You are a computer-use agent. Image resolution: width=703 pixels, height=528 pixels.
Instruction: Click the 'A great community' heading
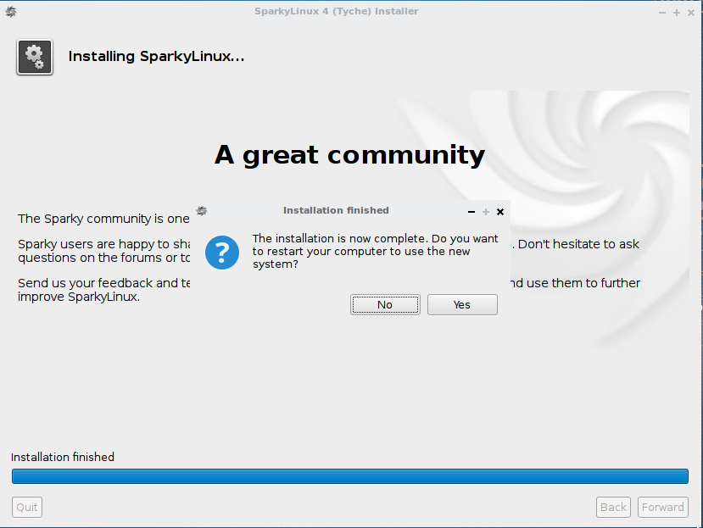coord(349,156)
